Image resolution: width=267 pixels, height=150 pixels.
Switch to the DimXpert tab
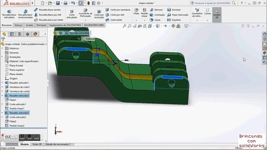click(41, 25)
